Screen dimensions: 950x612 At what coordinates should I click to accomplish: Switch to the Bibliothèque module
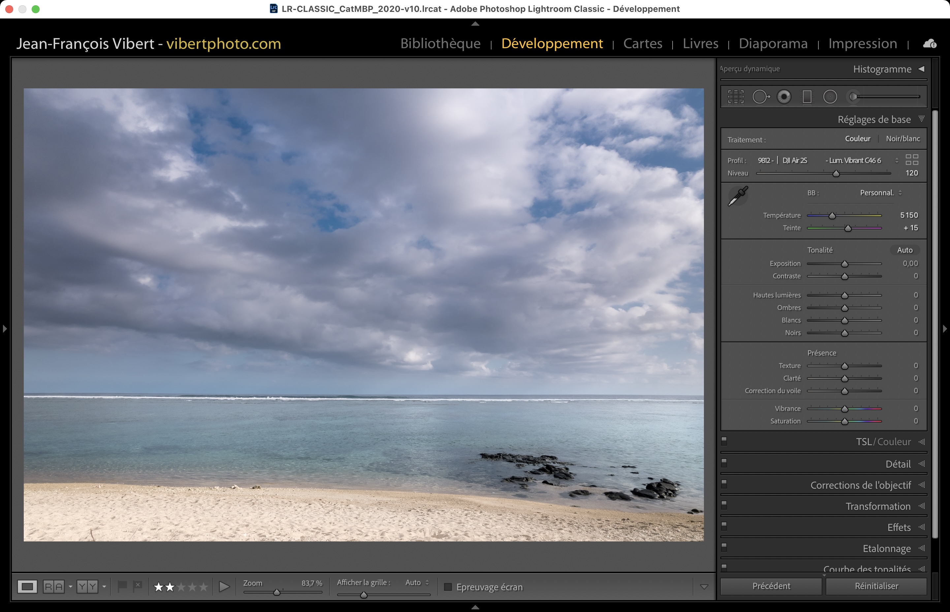coord(440,43)
